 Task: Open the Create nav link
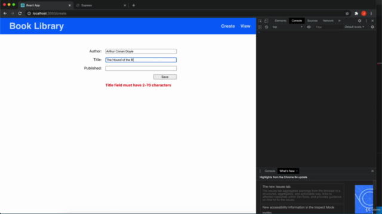click(x=228, y=26)
